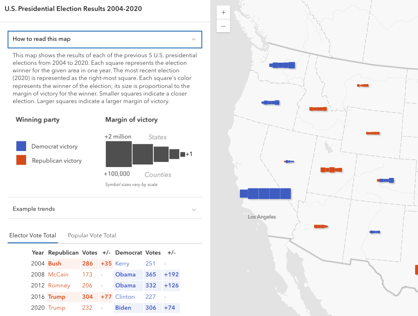The width and height of the screenshot is (418, 316).
Task: Zoom out on the map
Action: [223, 26]
